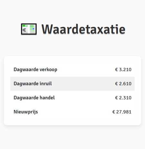This screenshot has width=145, height=149.
Task: Click the euro sign before 2.610
Action: (x=116, y=84)
